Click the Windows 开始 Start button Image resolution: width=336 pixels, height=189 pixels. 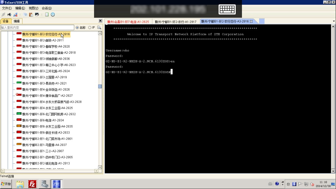click(6, 184)
